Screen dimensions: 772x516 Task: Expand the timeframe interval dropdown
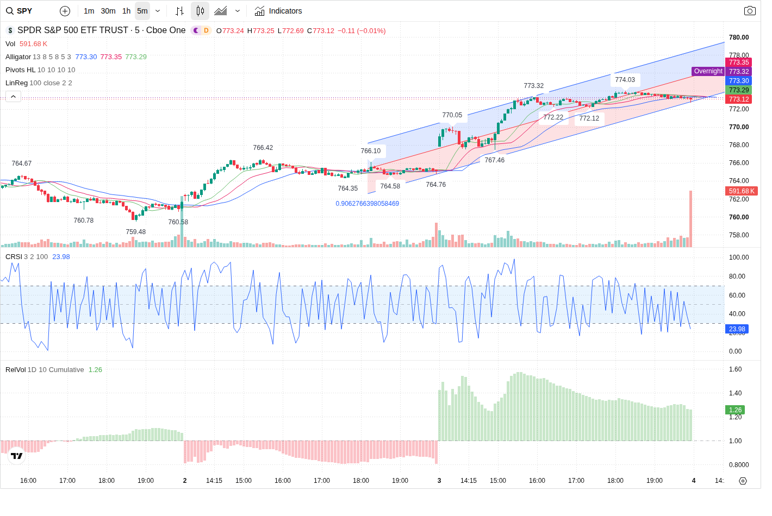(158, 11)
